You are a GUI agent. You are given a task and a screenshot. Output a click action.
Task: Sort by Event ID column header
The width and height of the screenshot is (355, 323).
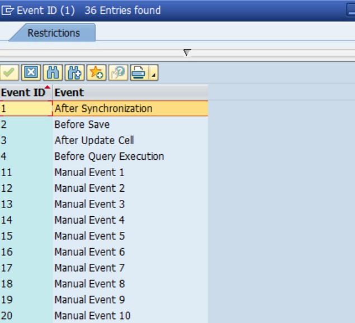tap(23, 93)
